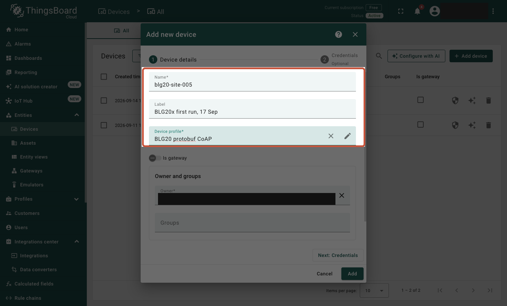Click Add to create the device
This screenshot has height=306, width=507.
click(x=352, y=274)
